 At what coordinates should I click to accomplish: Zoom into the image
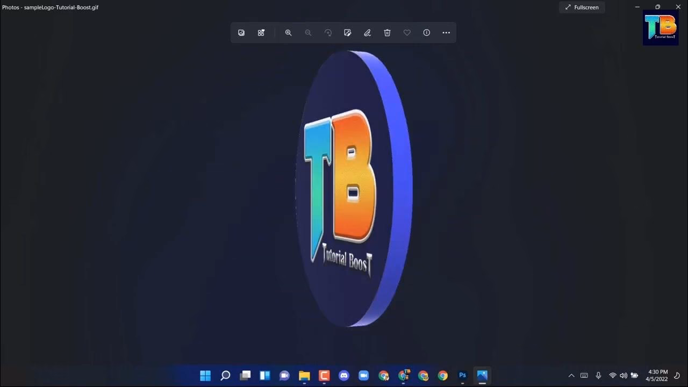(289, 32)
